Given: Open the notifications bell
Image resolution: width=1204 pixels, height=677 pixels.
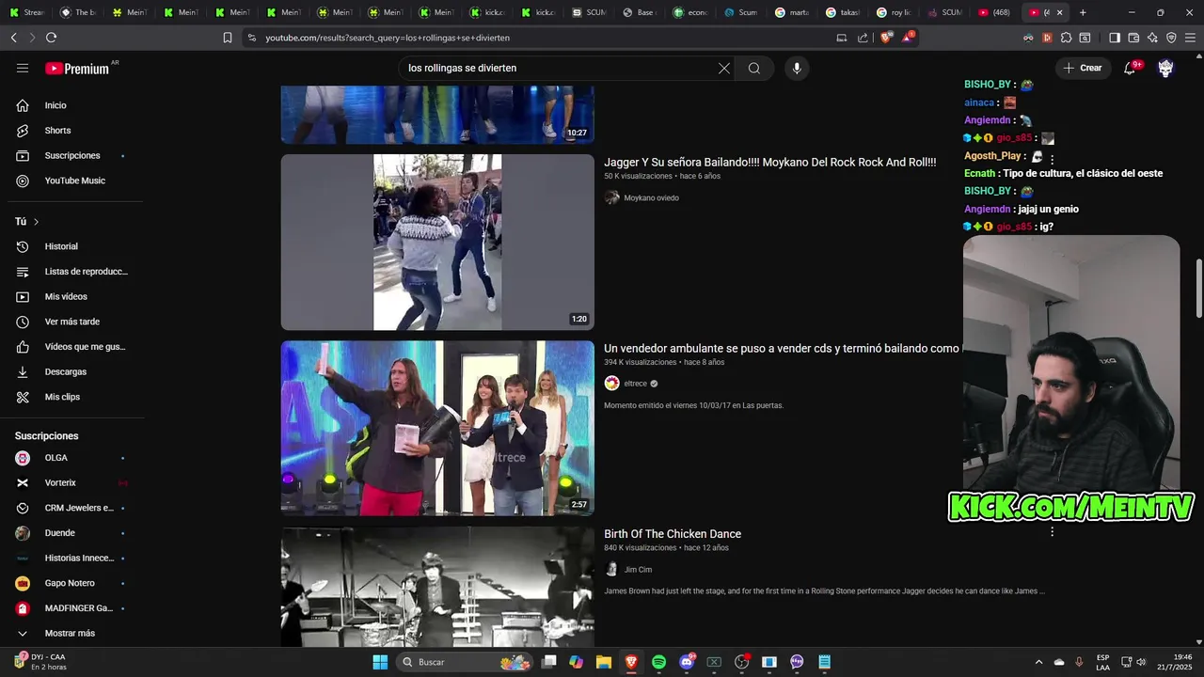Looking at the screenshot, I should click(1130, 68).
